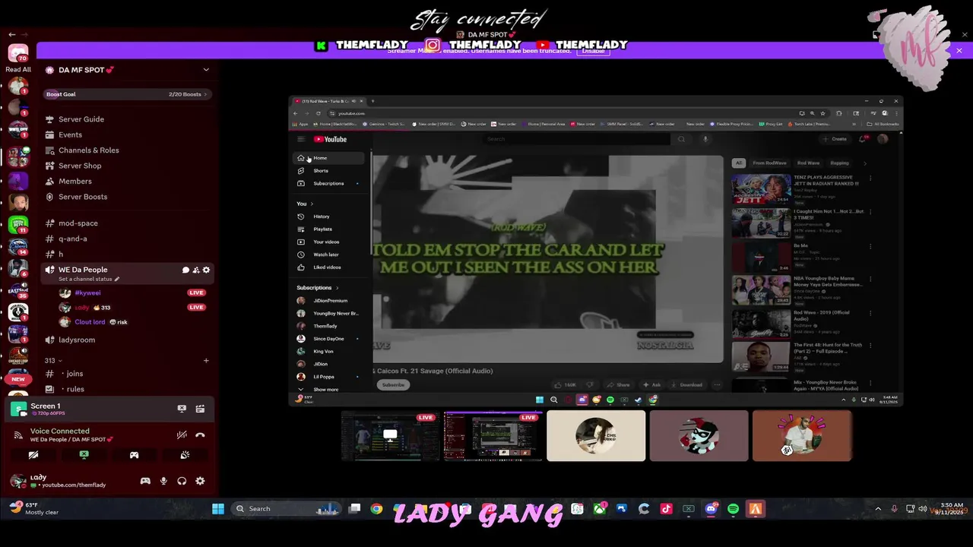Image resolution: width=973 pixels, height=547 pixels.
Task: Click Read All notifications icon
Action: tap(18, 69)
